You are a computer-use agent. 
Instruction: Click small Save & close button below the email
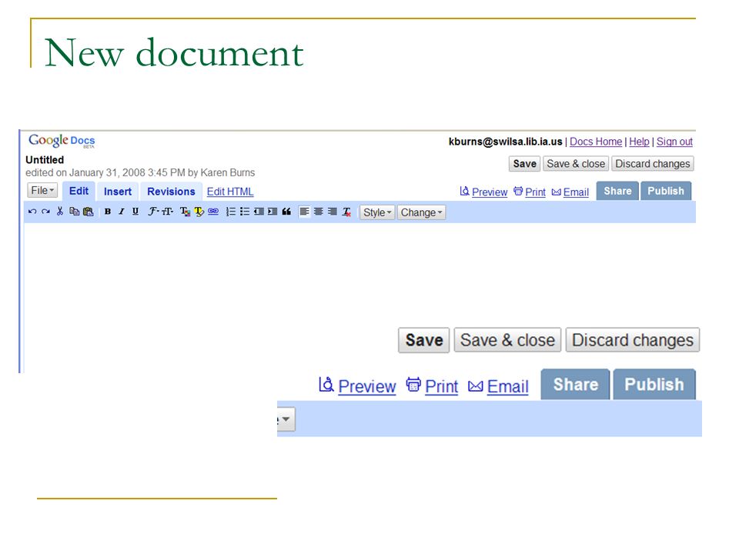coord(576,163)
